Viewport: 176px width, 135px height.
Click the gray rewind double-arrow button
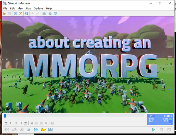tap(21, 130)
